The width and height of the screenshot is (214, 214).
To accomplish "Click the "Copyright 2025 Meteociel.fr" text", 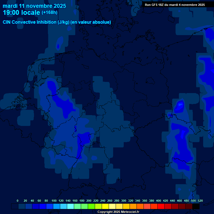I will 118,212.
